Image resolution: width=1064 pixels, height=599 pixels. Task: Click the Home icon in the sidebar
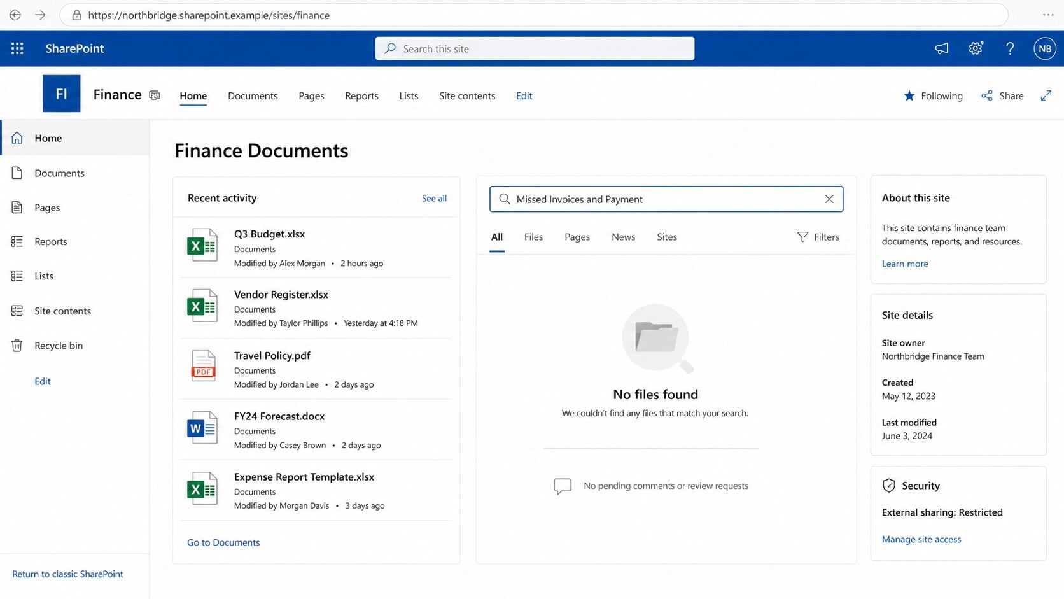[17, 138]
